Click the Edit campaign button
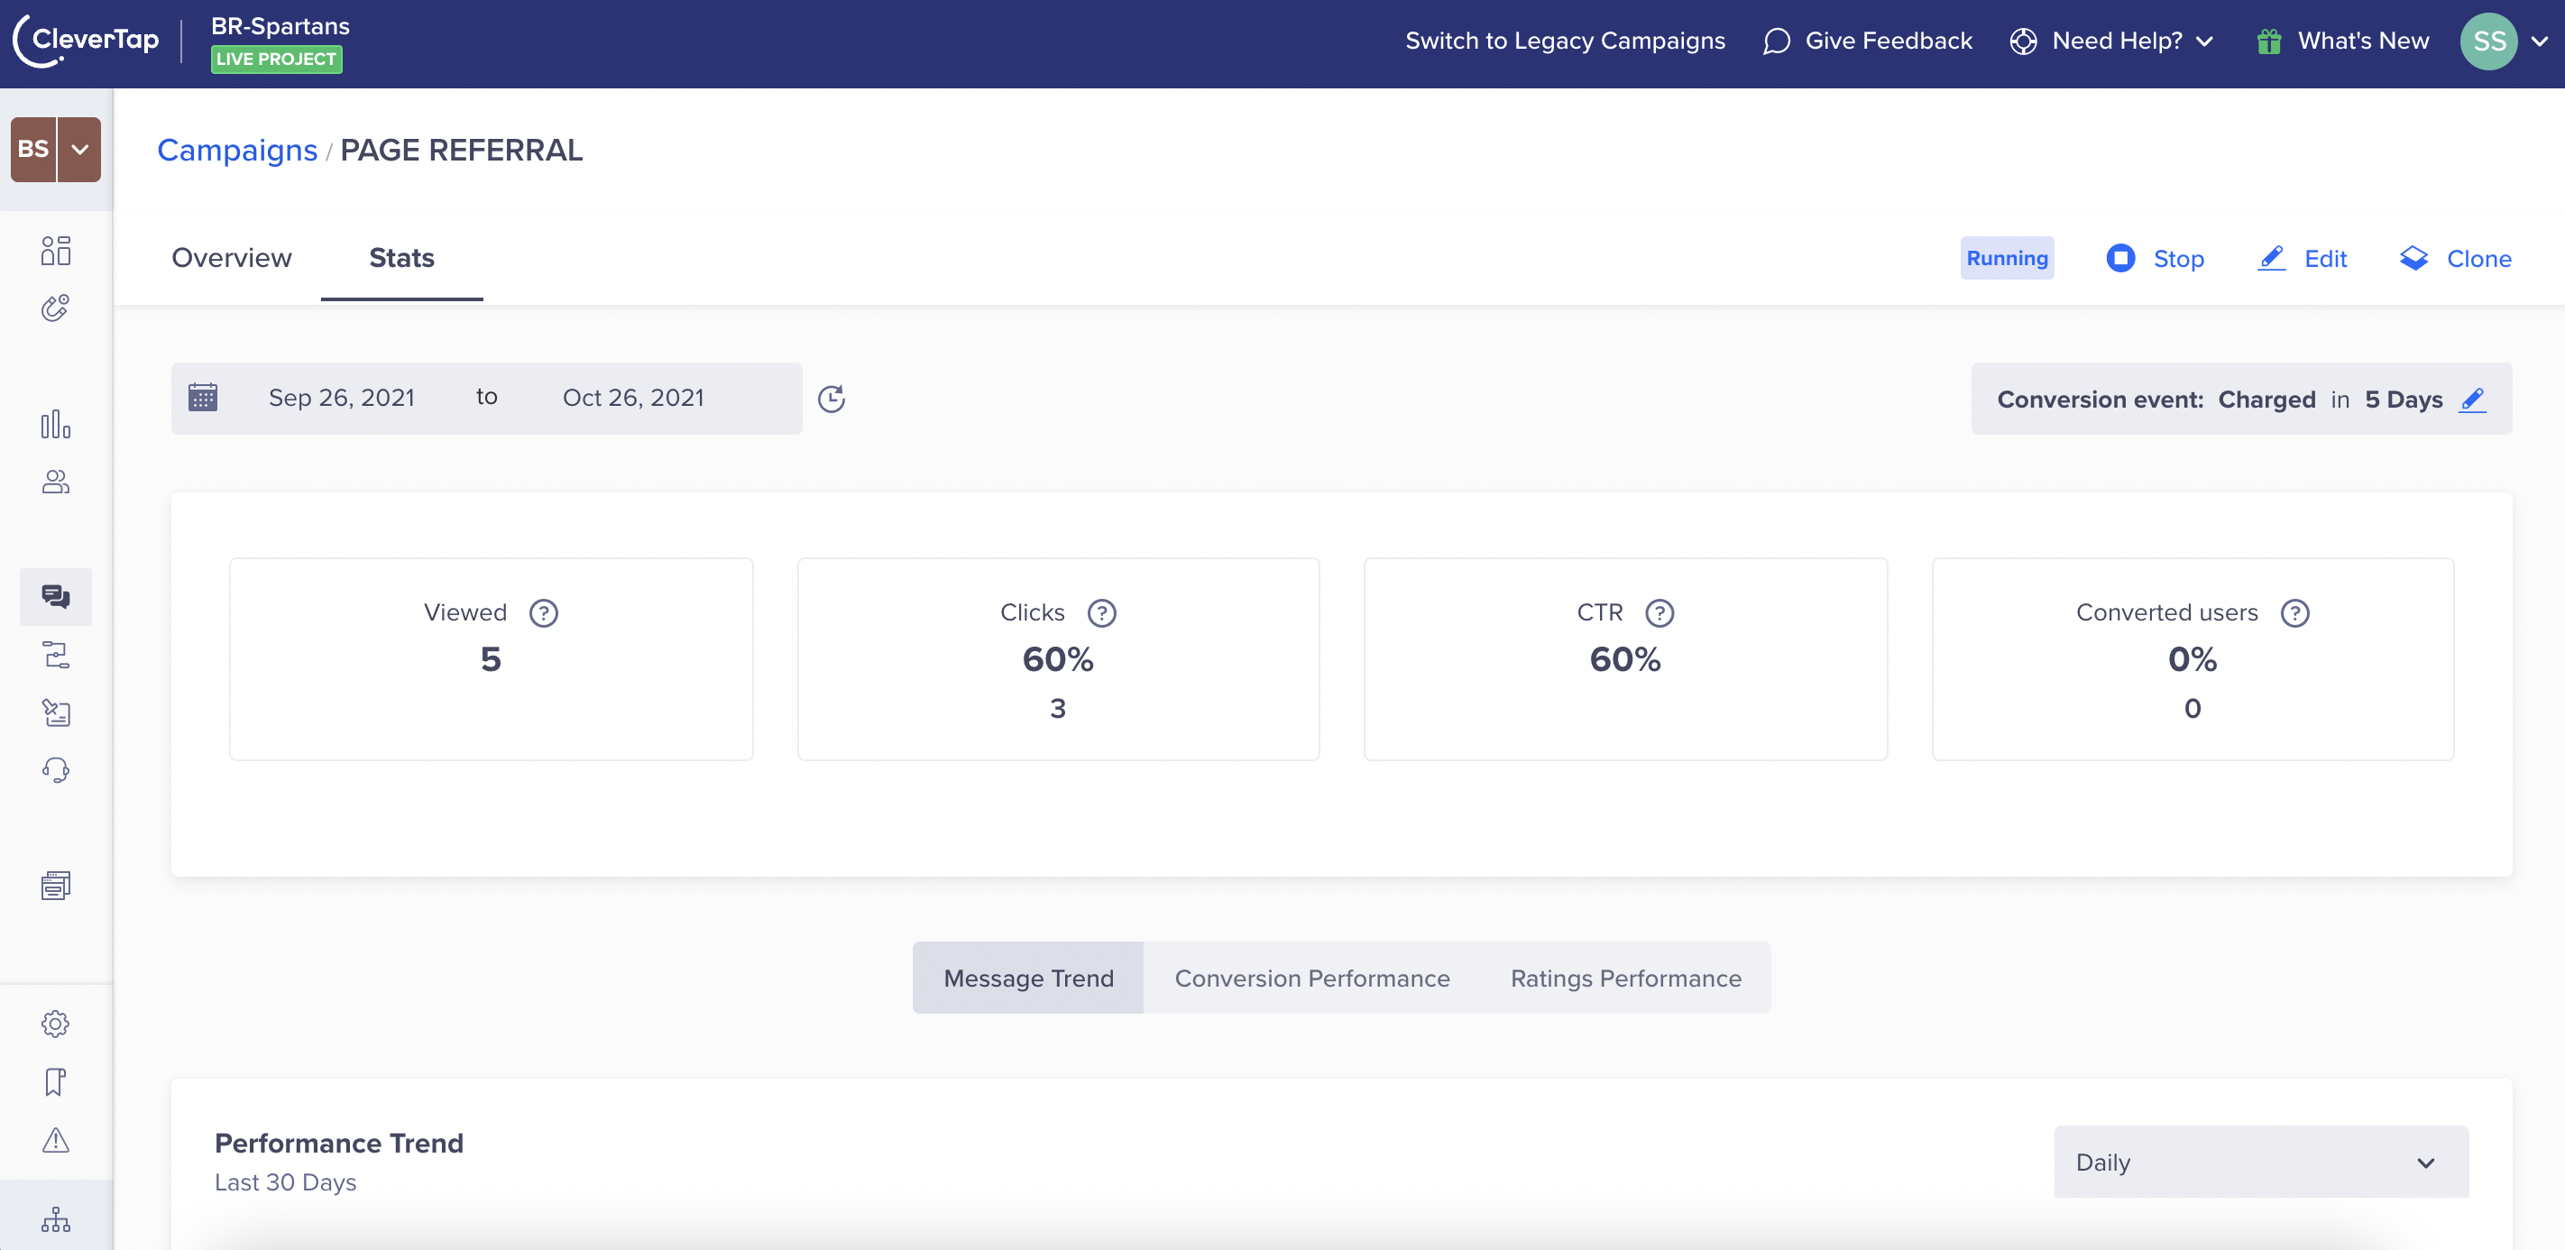The image size is (2565, 1250). click(2303, 258)
